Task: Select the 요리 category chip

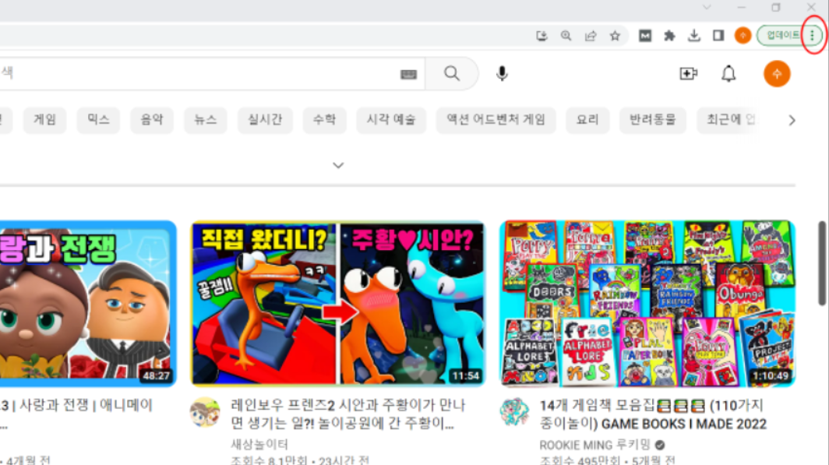Action: pyautogui.click(x=587, y=120)
